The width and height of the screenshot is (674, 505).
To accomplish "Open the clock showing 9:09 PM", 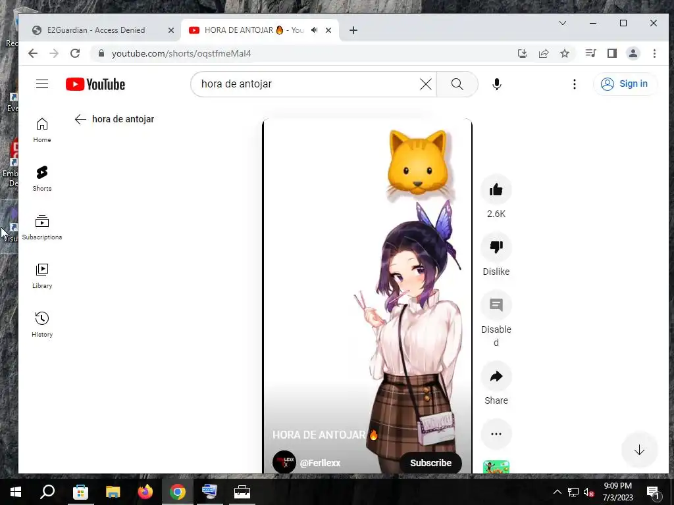I will pyautogui.click(x=617, y=492).
